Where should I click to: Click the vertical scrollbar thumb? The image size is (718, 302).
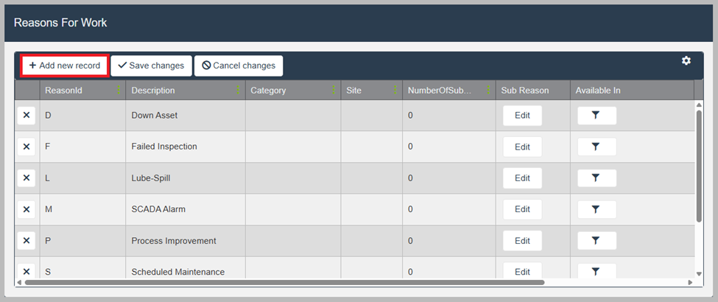click(x=698, y=166)
